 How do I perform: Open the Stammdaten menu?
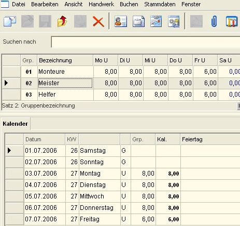tap(160, 4)
